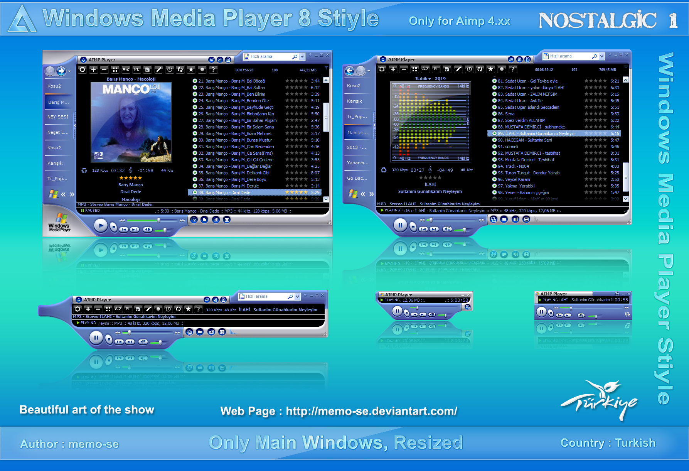Collapse sidebar using handle in Barış Manço player
The height and width of the screenshot is (471, 689).
tap(75, 126)
